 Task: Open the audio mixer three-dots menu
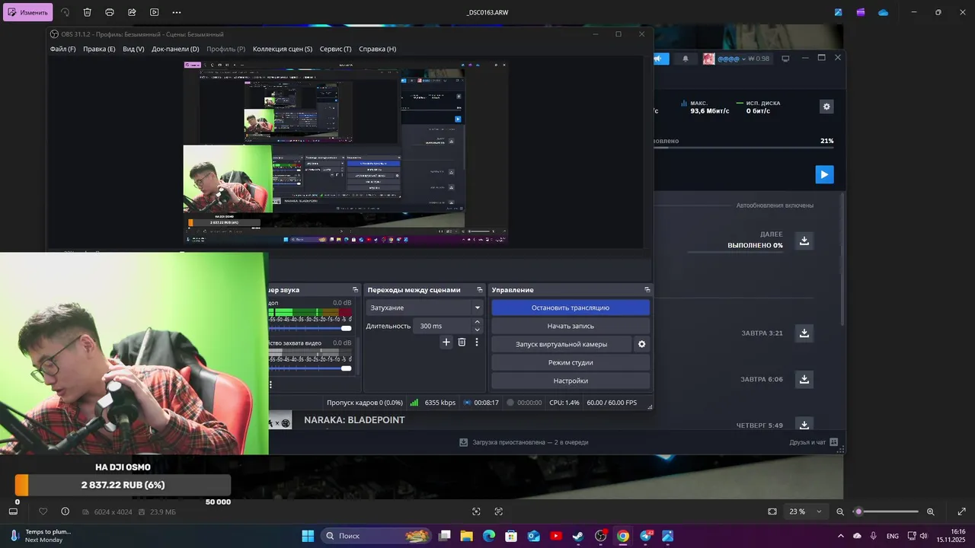click(270, 384)
